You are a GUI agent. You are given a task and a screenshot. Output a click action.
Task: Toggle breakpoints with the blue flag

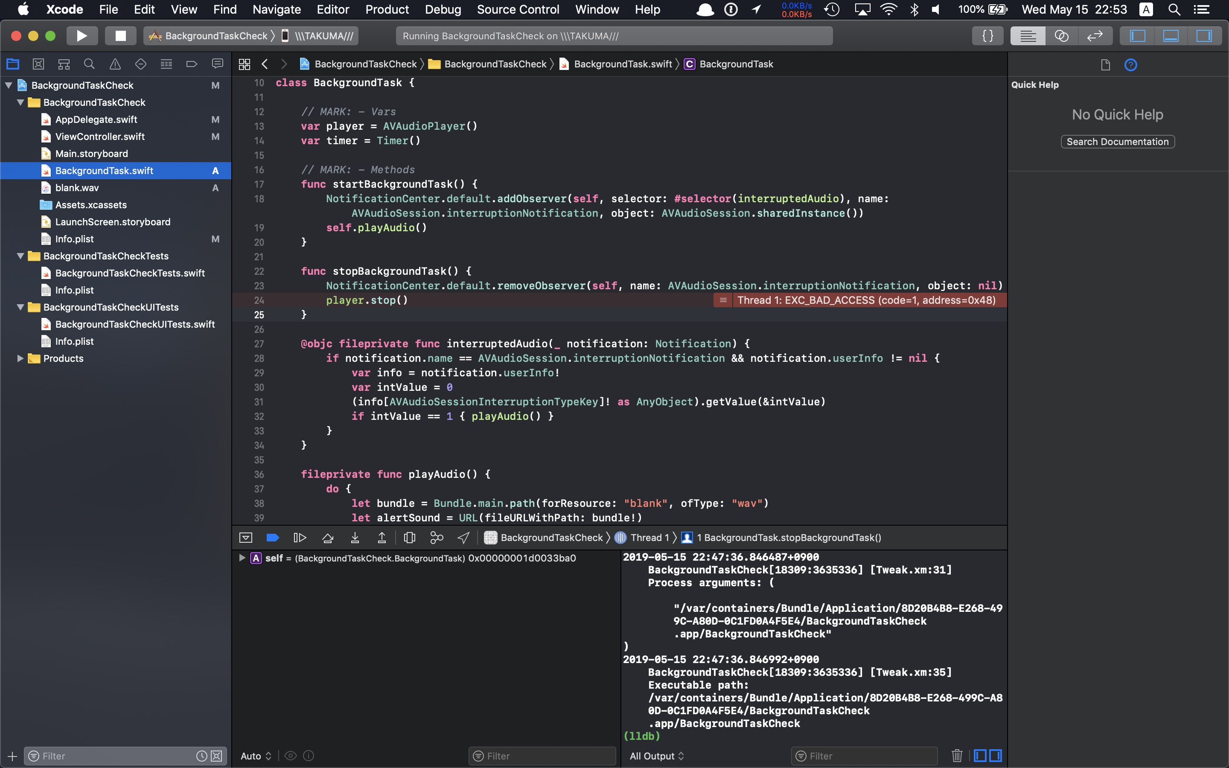[x=273, y=538]
